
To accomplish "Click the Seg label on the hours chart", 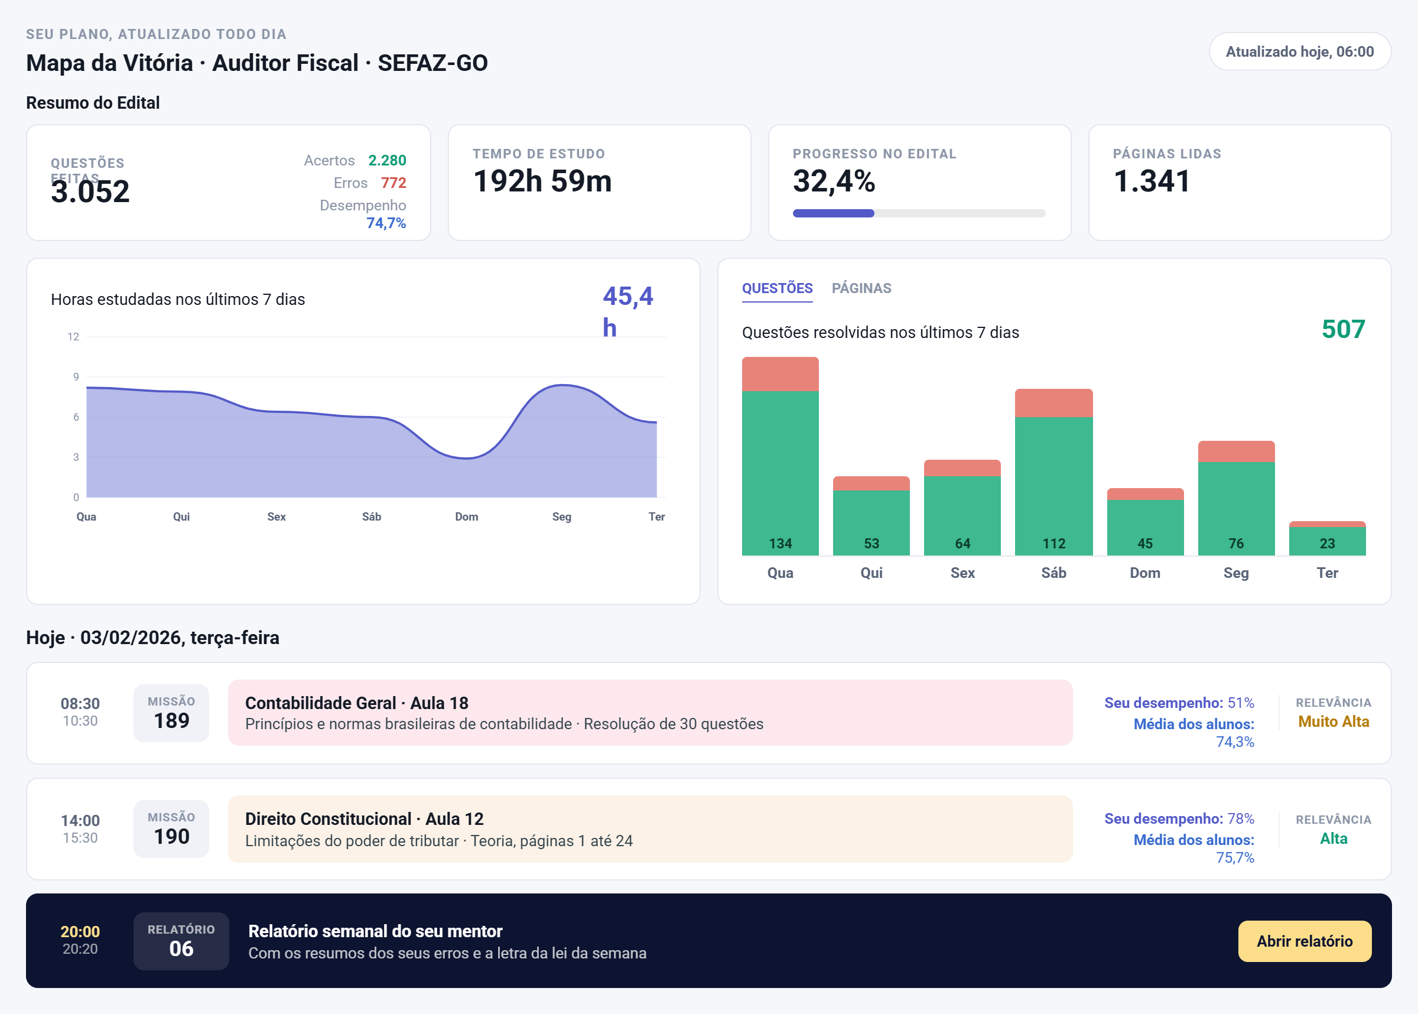I will pyautogui.click(x=562, y=516).
